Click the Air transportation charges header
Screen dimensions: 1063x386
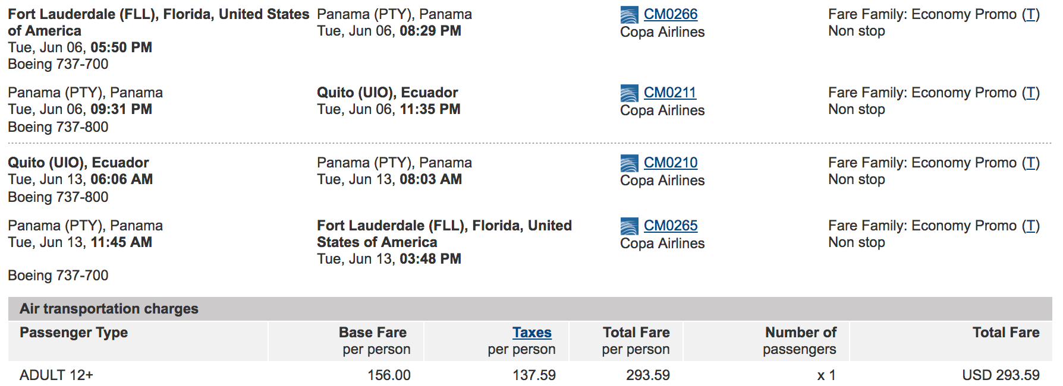(x=109, y=309)
